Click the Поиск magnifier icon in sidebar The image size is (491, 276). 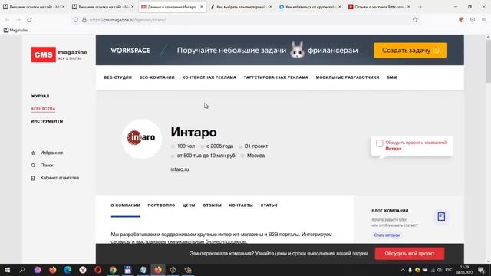click(x=33, y=166)
